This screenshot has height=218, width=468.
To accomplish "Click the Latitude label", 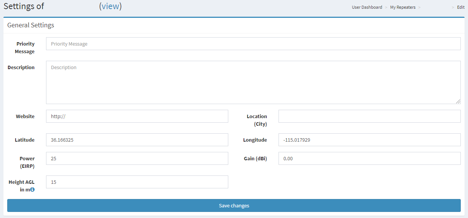I will click(x=25, y=140).
